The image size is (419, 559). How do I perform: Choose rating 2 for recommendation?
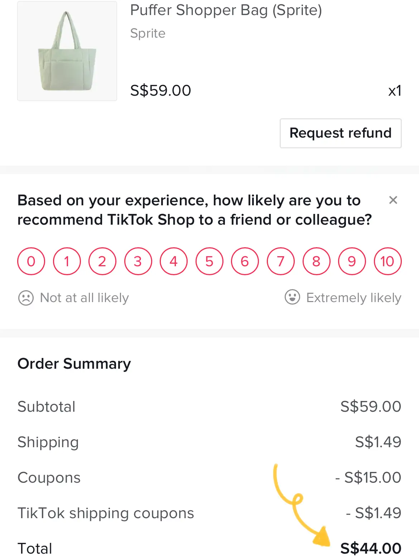(x=102, y=261)
